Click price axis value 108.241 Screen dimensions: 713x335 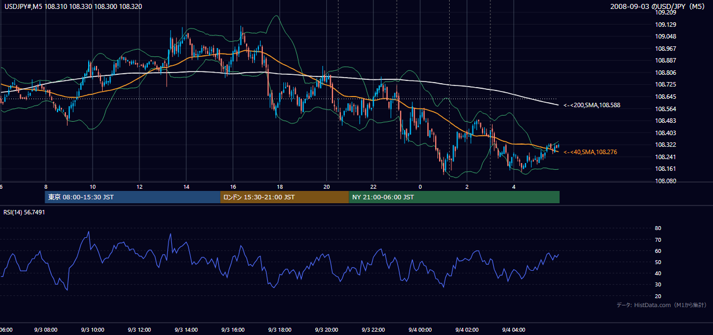click(x=666, y=157)
